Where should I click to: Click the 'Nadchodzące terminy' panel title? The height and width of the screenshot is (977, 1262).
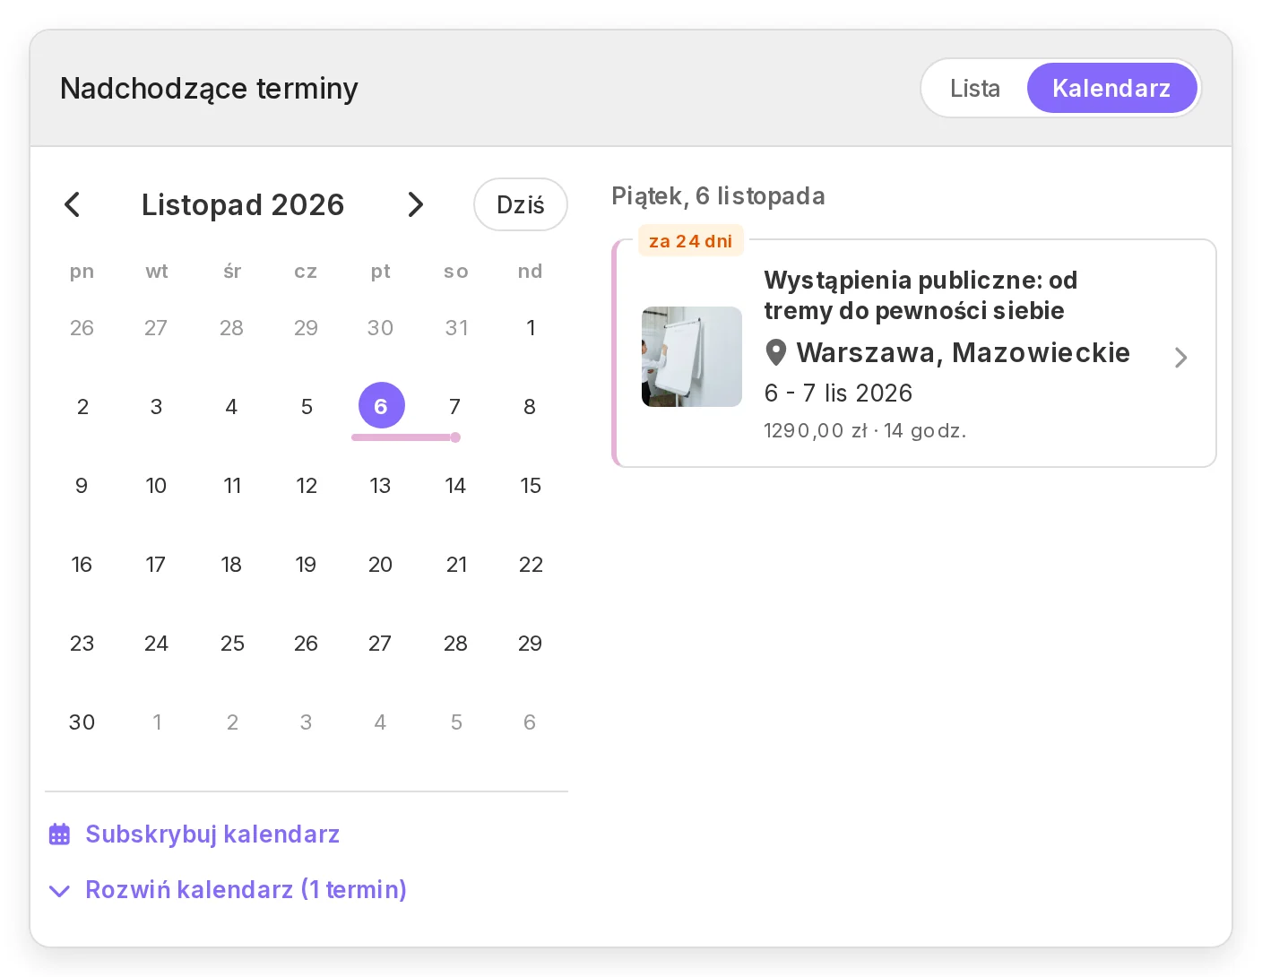(209, 89)
